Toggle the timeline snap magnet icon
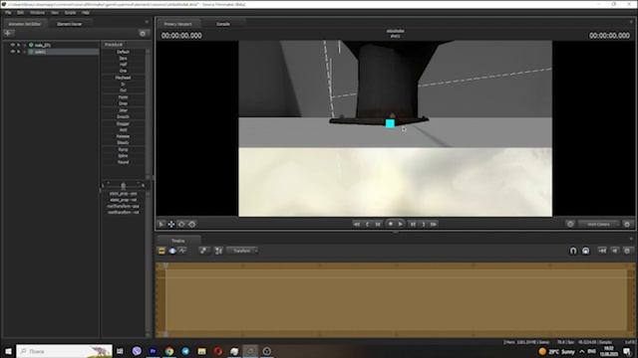 pos(573,251)
